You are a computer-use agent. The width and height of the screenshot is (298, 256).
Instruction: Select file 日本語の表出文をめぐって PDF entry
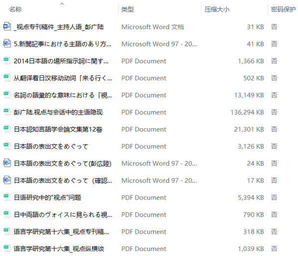click(x=51, y=146)
